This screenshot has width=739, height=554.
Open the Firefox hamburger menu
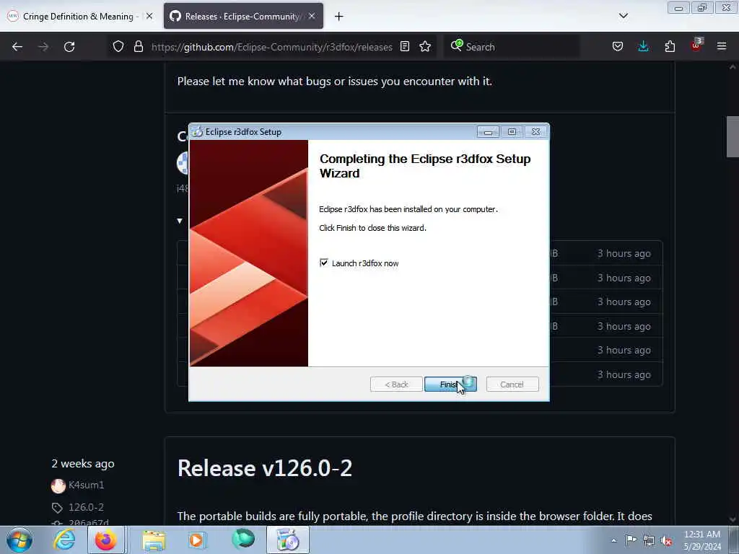[722, 47]
